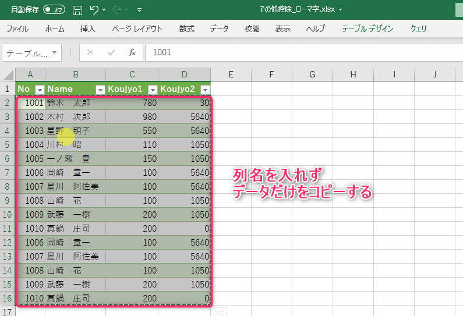Switch to the ホーム tab
The height and width of the screenshot is (316, 463).
click(x=55, y=29)
